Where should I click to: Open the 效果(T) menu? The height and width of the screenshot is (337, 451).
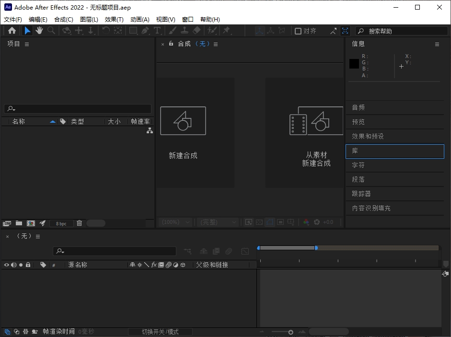pyautogui.click(x=114, y=20)
